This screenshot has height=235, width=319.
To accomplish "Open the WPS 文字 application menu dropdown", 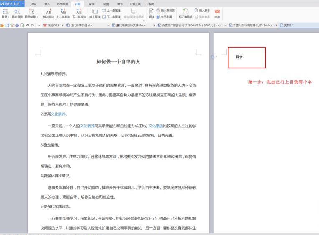I will click(x=12, y=3).
